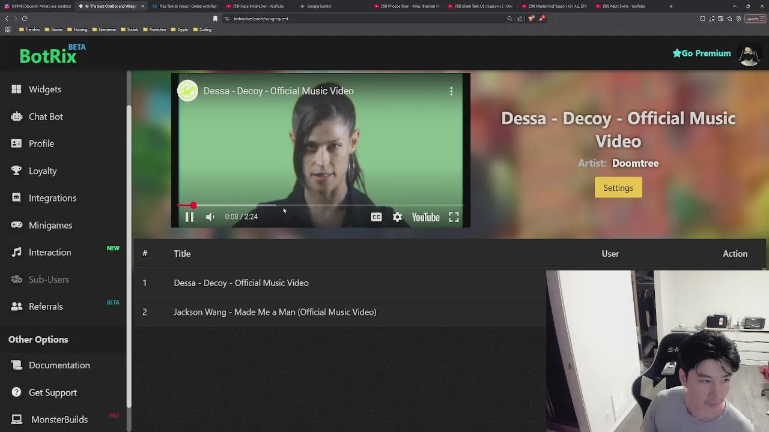Switch to the Free Text to Speech tab

coord(185,6)
